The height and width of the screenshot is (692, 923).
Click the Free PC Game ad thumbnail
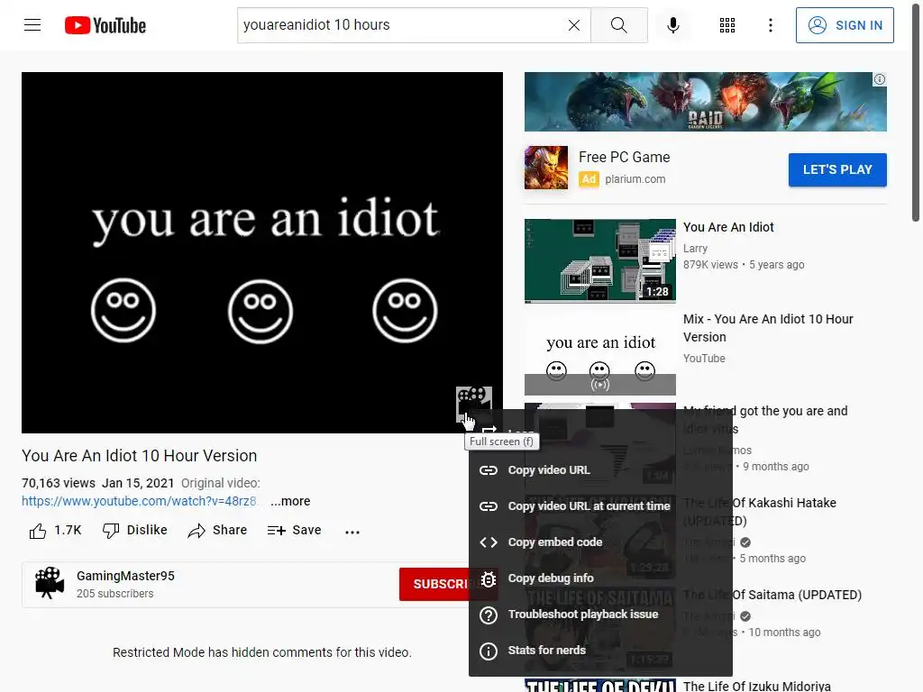[x=546, y=168]
